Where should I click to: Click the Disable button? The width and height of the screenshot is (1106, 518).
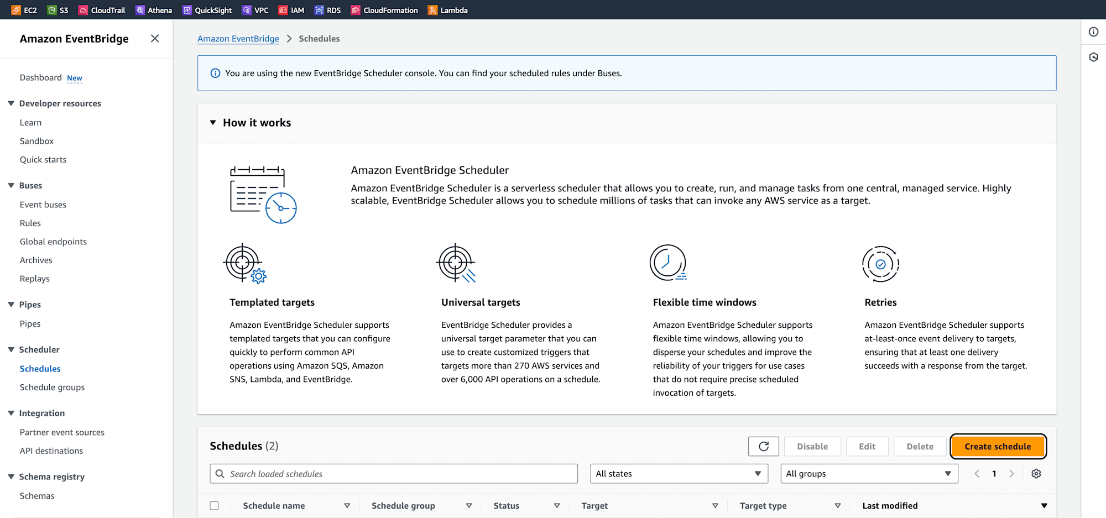point(812,446)
